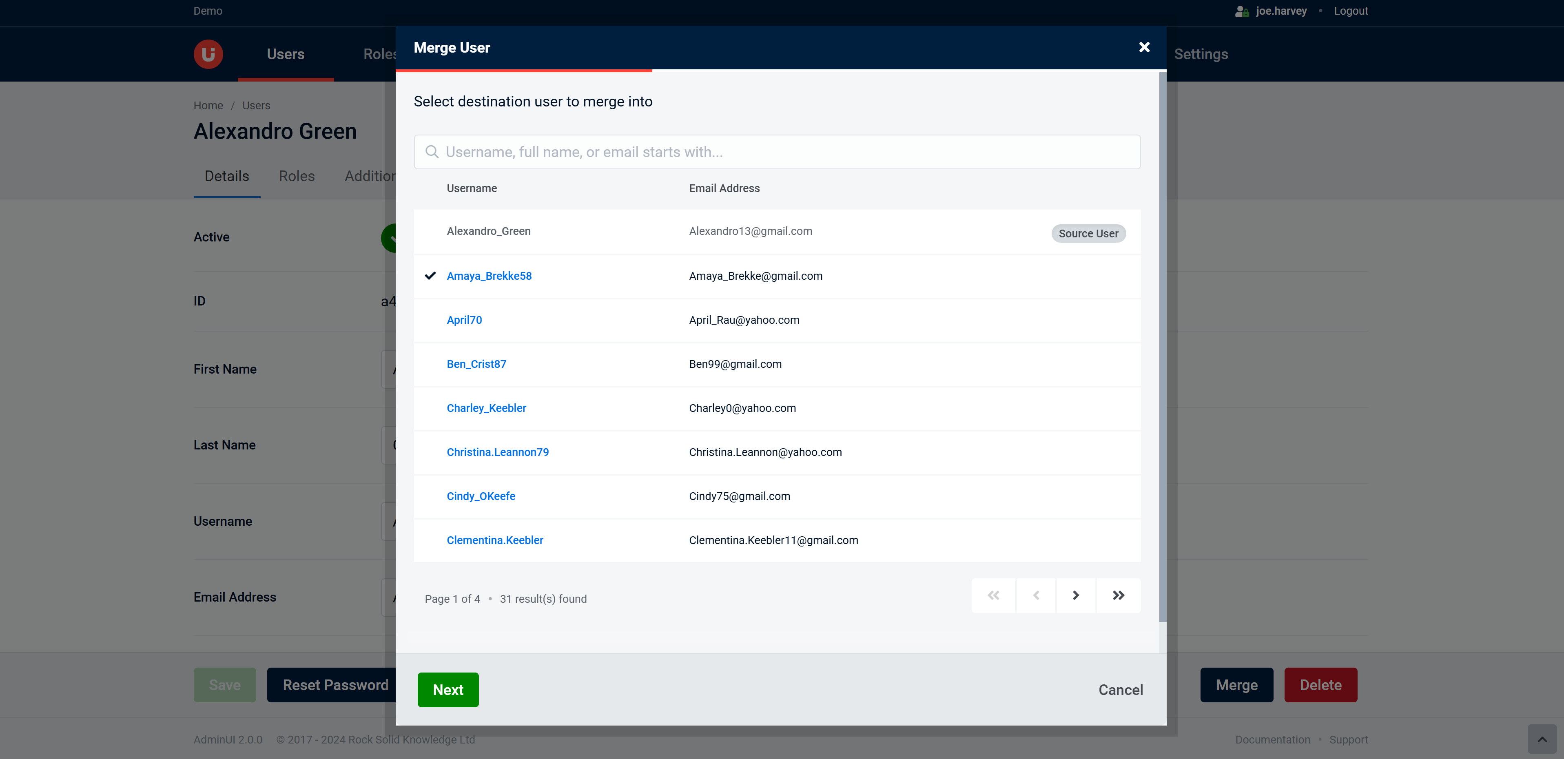This screenshot has width=1564, height=759.
Task: Click the last page navigation icon
Action: (1119, 595)
